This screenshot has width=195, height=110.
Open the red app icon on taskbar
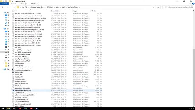31,108
